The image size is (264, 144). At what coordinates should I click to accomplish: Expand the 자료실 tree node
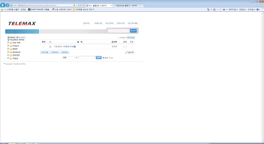pos(8,58)
